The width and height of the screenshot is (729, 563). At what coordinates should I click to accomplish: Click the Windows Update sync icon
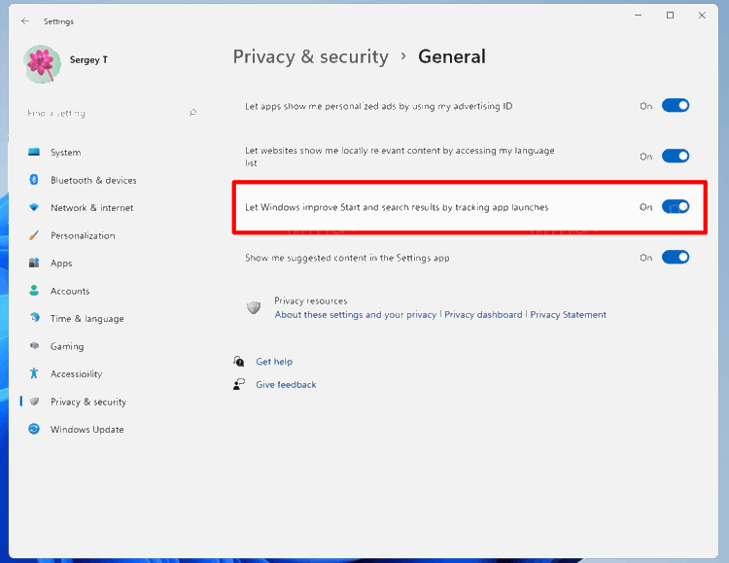click(34, 429)
